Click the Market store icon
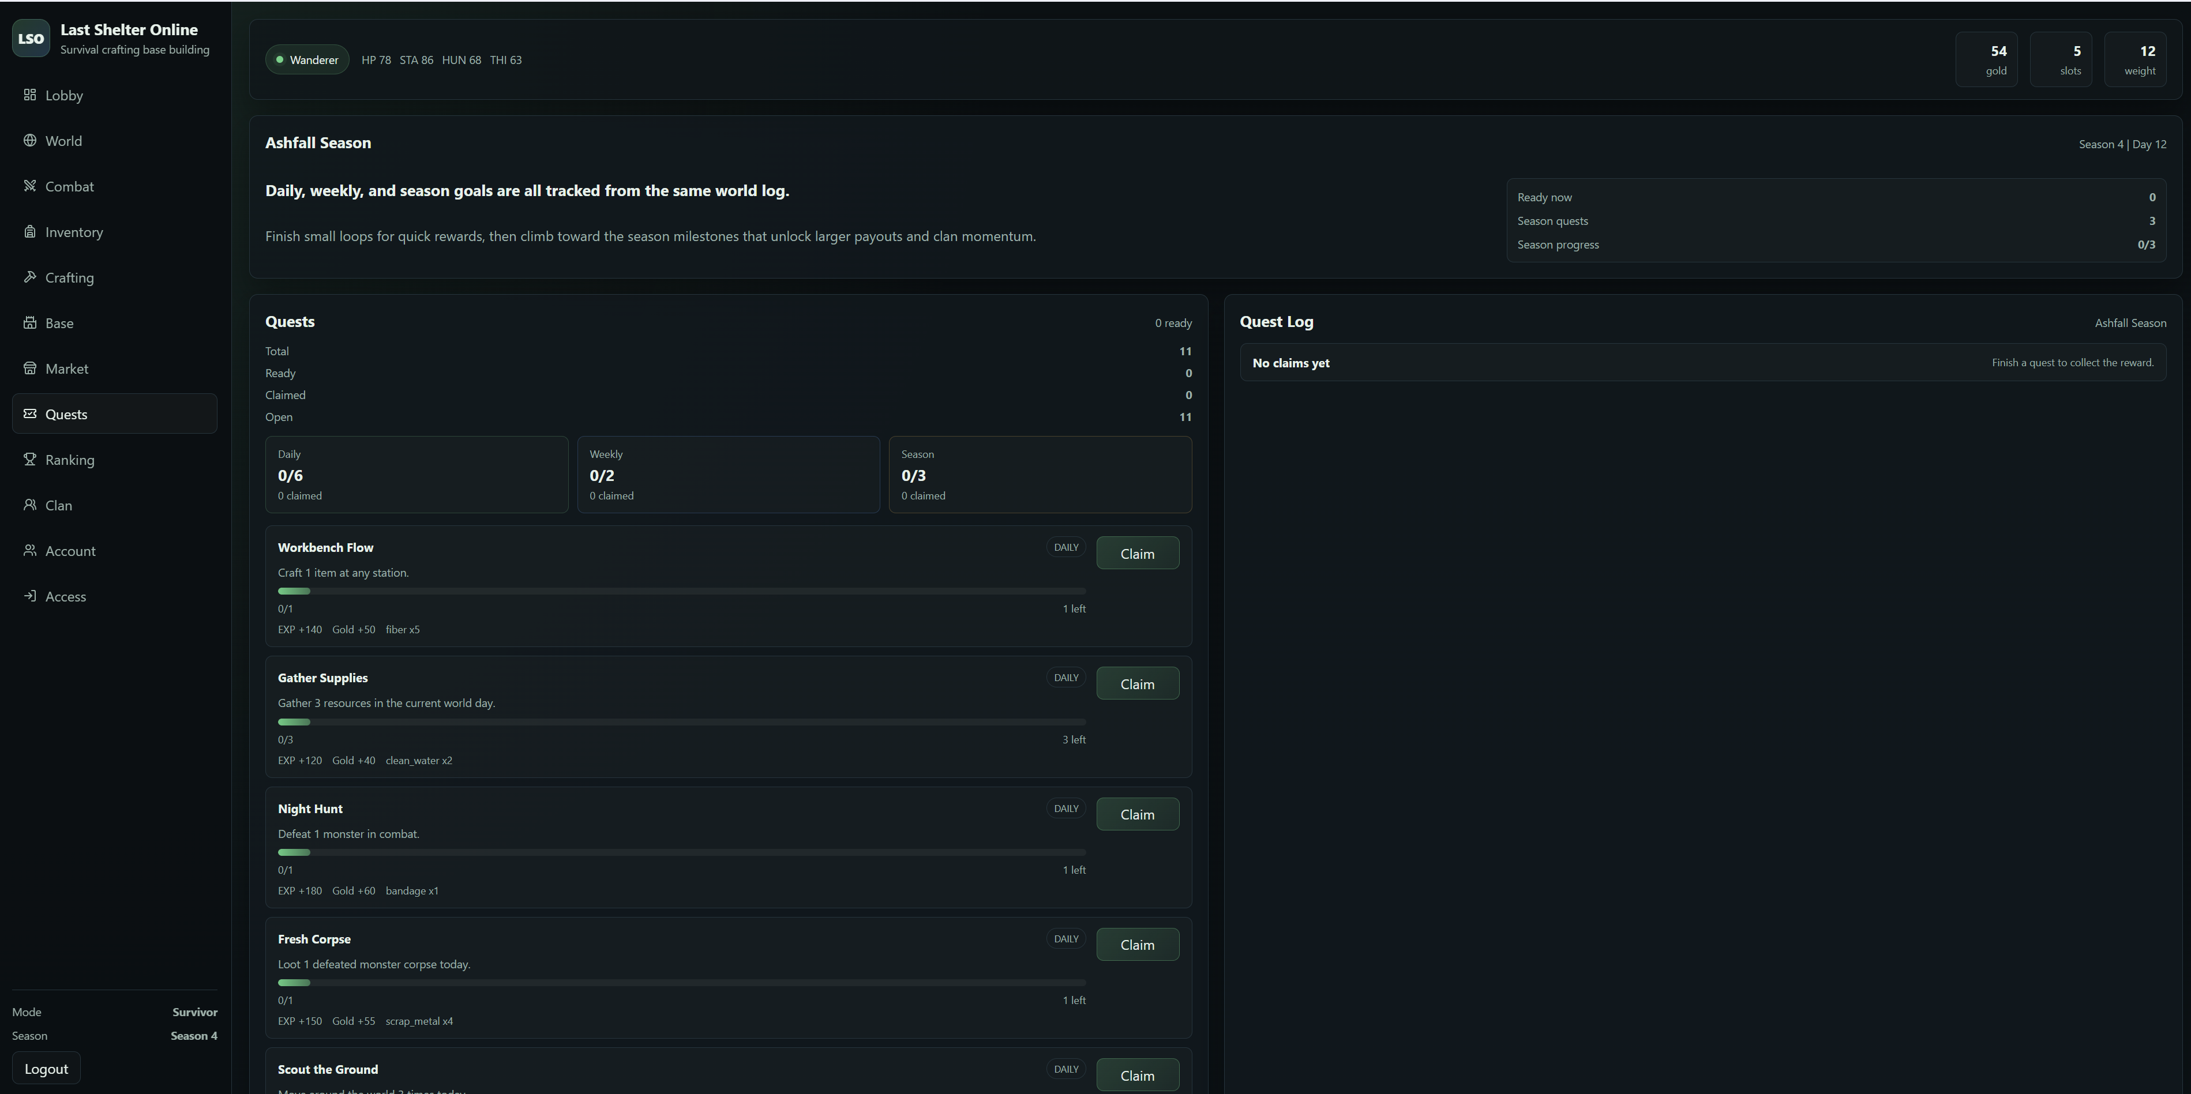 pyautogui.click(x=30, y=368)
